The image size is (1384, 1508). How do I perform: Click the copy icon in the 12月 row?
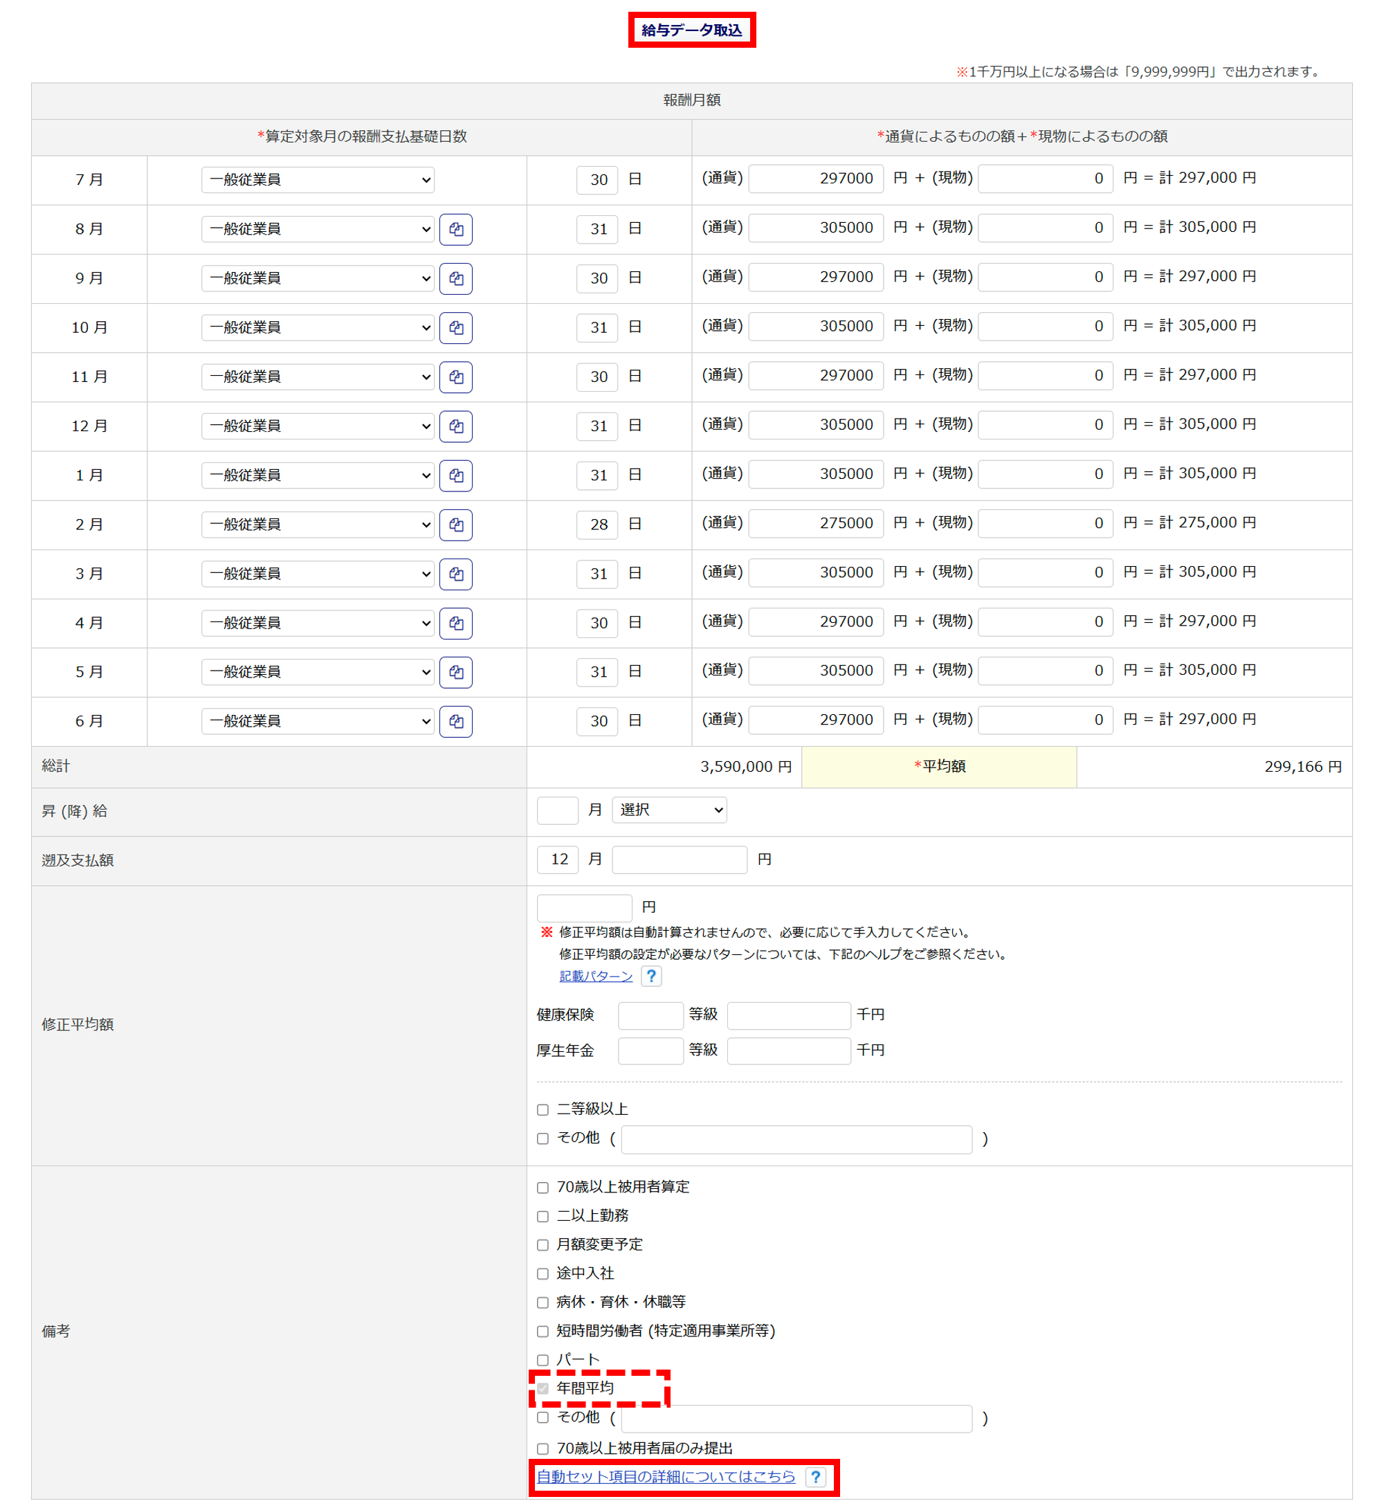(x=455, y=426)
